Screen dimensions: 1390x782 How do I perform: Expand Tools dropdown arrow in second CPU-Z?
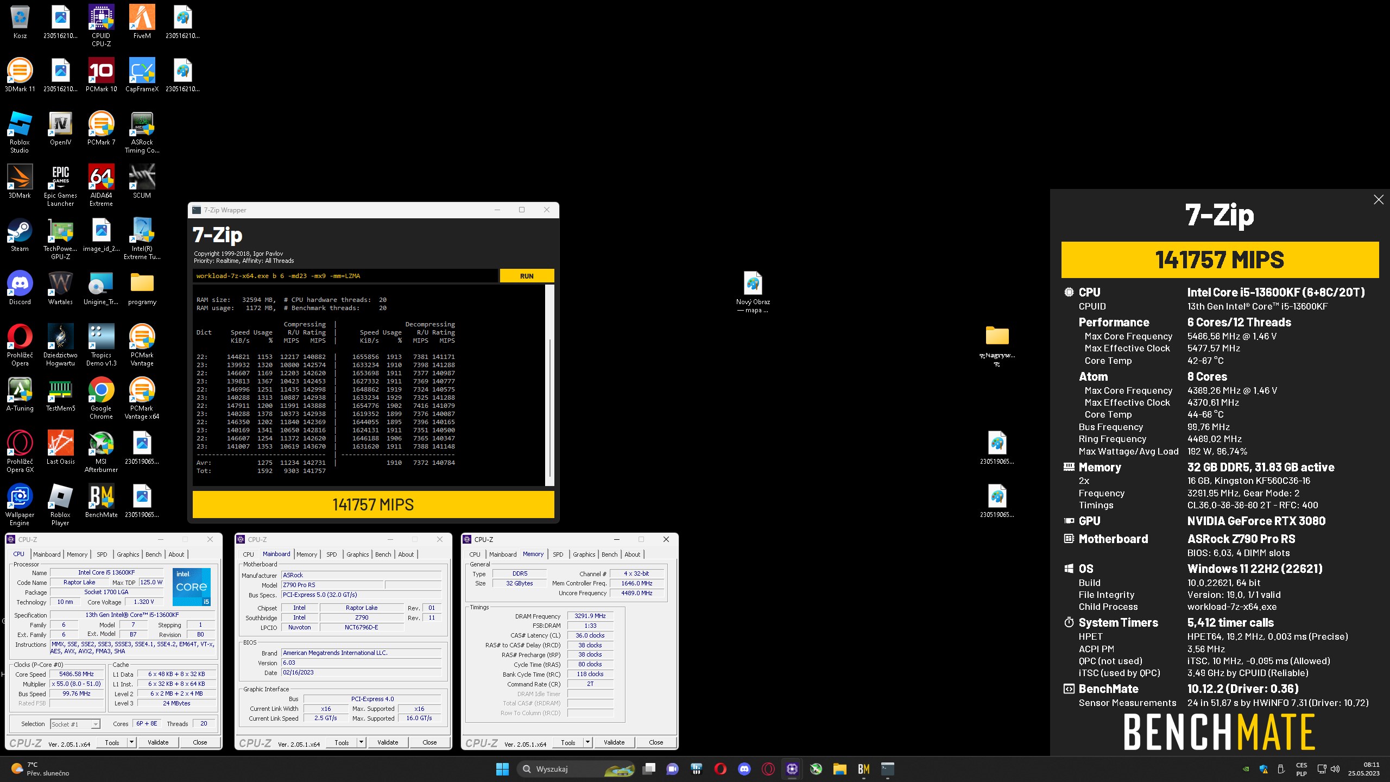click(361, 742)
